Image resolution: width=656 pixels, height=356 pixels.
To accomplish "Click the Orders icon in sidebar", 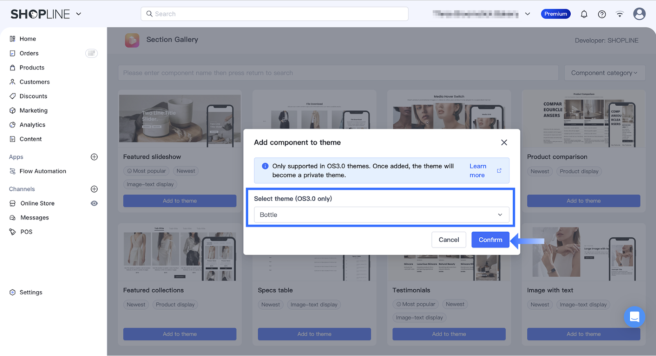I will (x=12, y=53).
